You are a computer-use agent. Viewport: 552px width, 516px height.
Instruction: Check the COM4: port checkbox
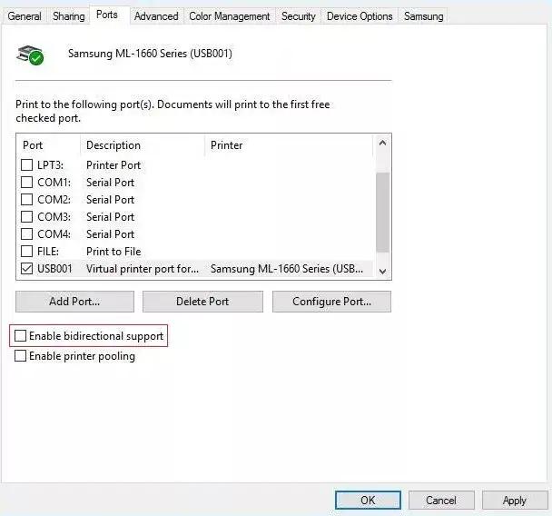click(x=26, y=233)
